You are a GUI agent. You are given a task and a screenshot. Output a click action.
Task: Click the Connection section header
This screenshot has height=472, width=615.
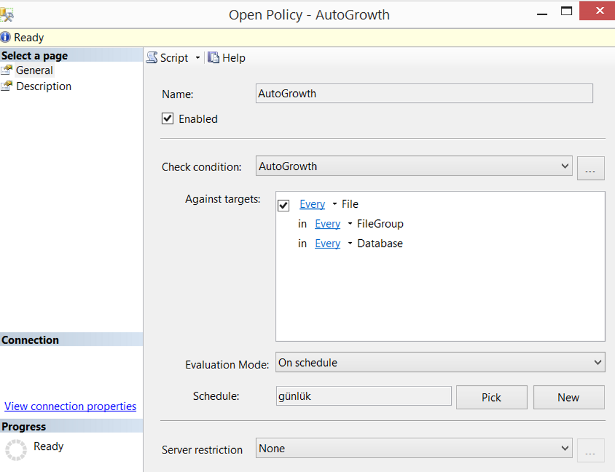pyautogui.click(x=71, y=340)
